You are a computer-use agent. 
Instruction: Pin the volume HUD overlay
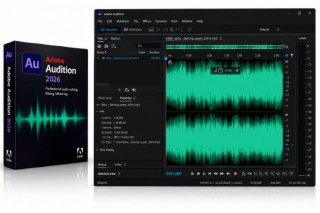click(x=237, y=70)
